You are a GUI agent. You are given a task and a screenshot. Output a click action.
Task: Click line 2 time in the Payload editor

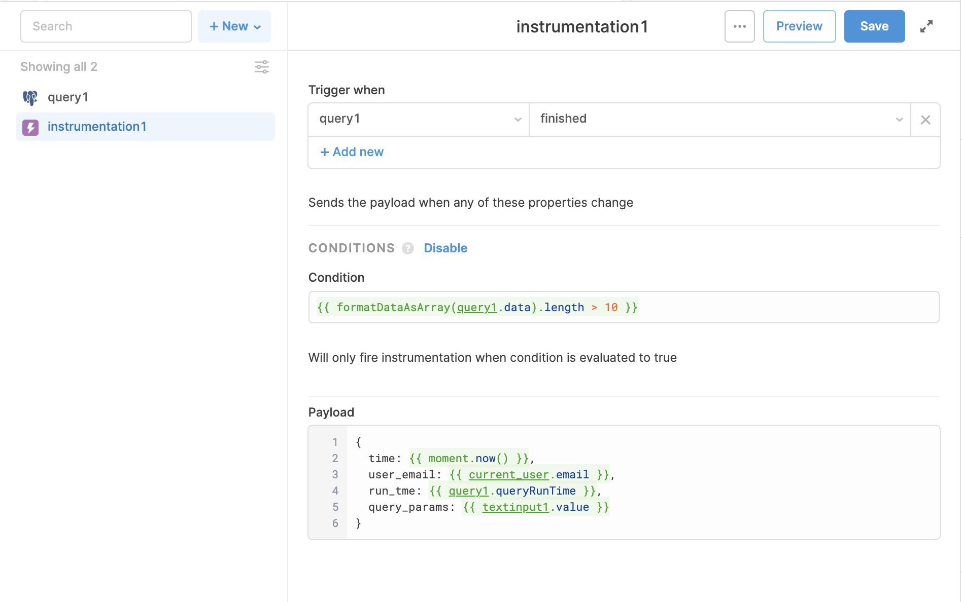click(x=451, y=459)
